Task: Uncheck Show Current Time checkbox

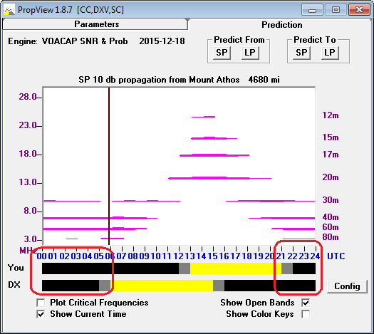Action: coord(41,314)
